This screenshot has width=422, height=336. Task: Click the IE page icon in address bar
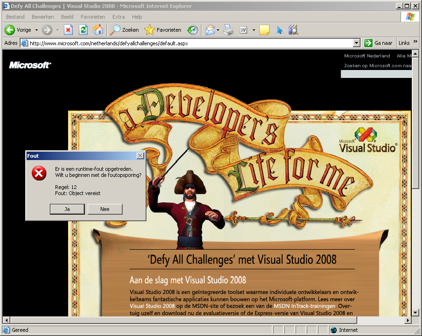click(25, 43)
